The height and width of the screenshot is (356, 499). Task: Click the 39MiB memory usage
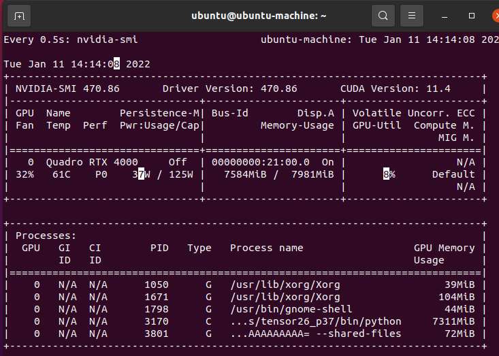(460, 285)
